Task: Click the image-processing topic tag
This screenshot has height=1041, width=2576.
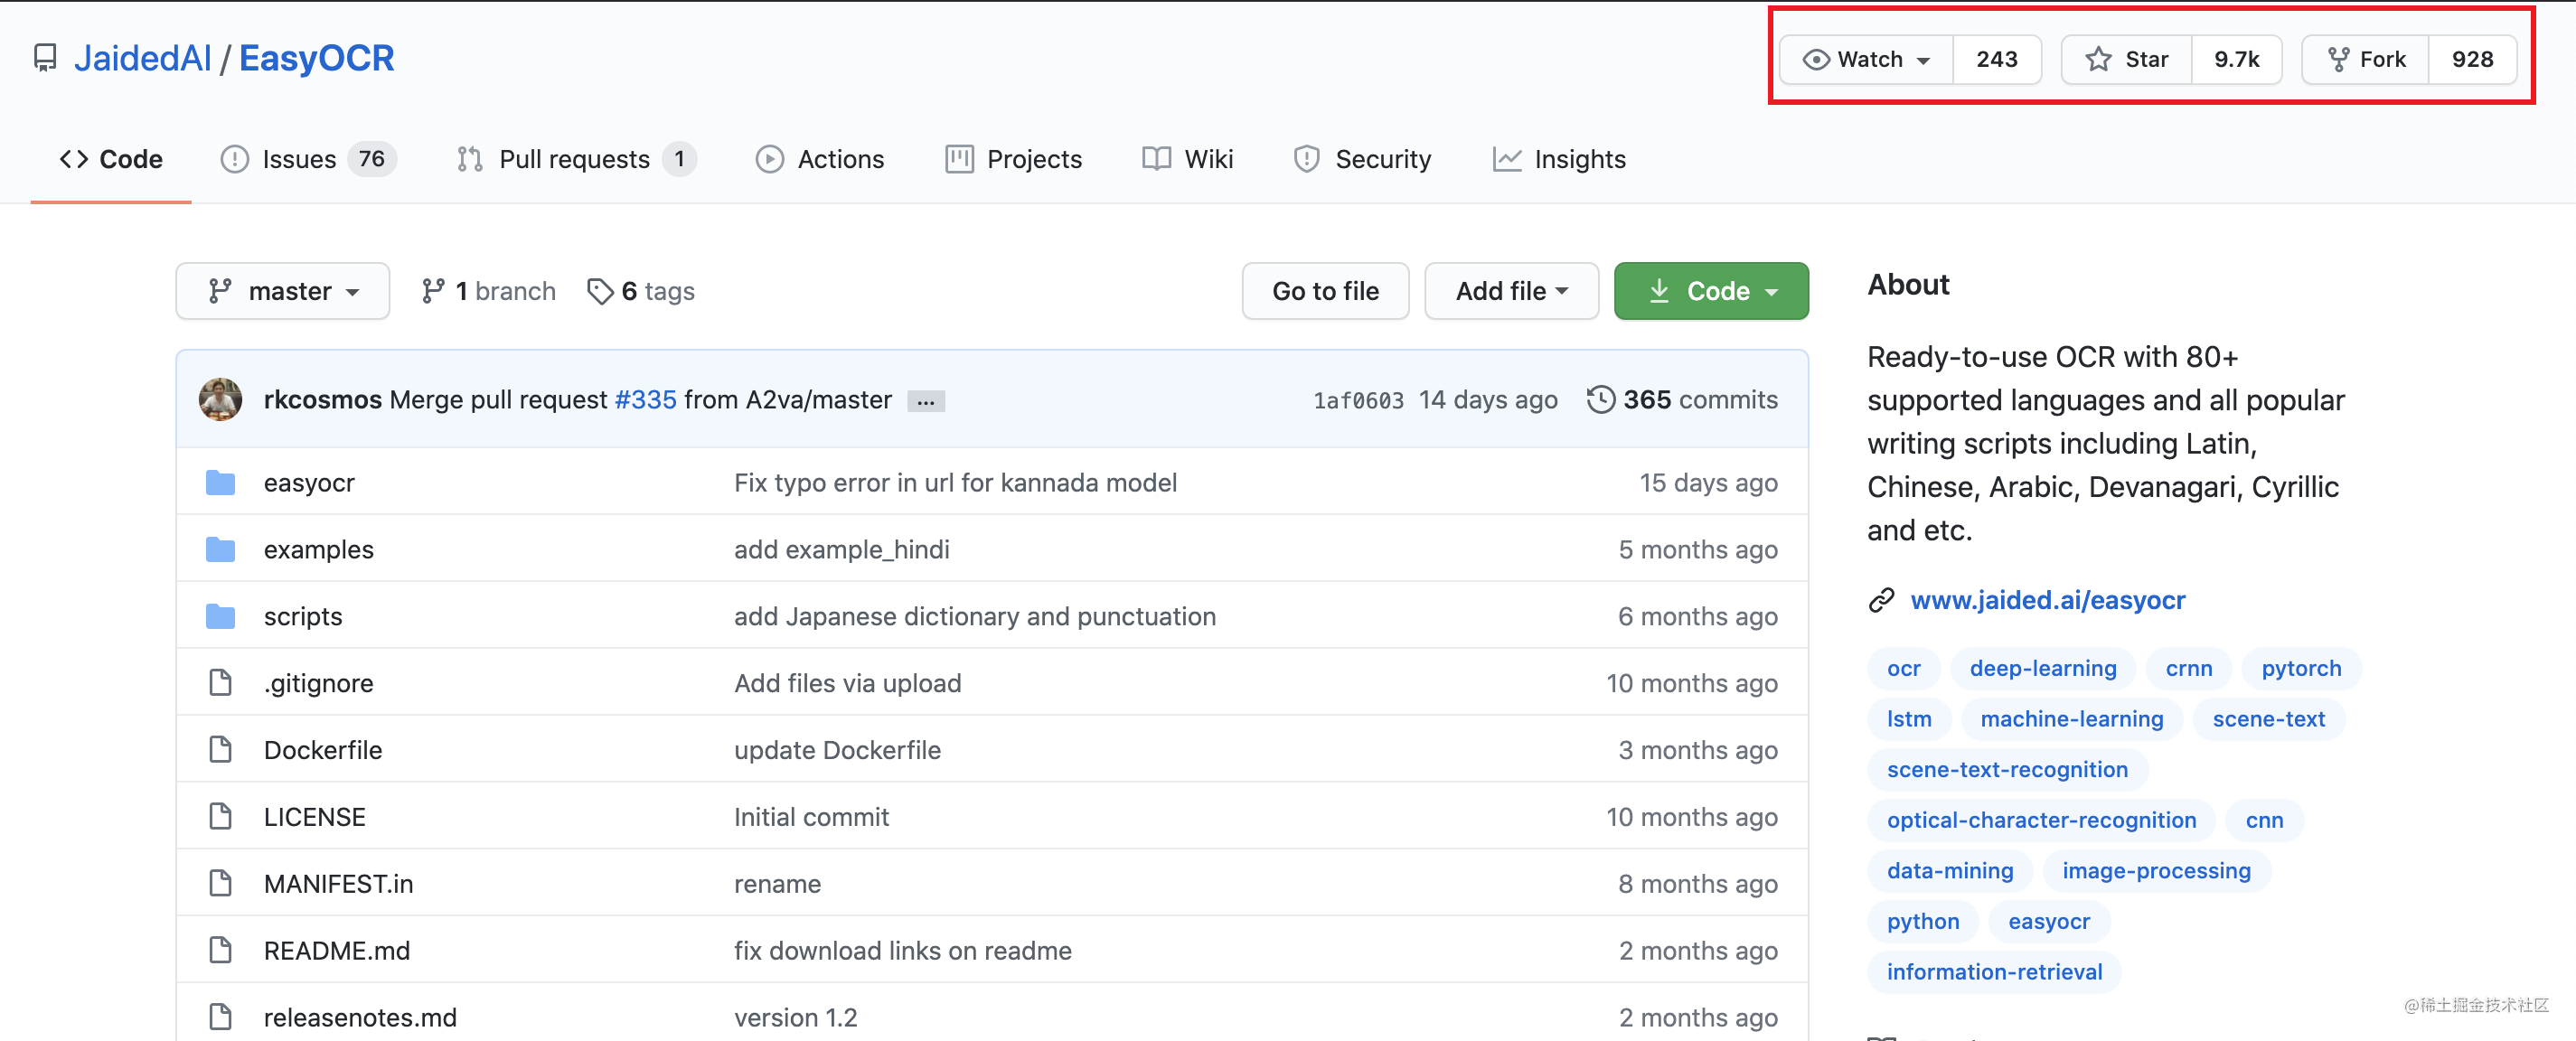Action: 2156,871
